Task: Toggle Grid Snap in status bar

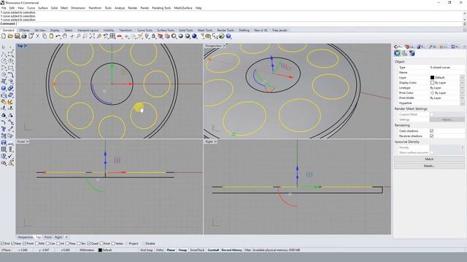Action: pos(147,250)
